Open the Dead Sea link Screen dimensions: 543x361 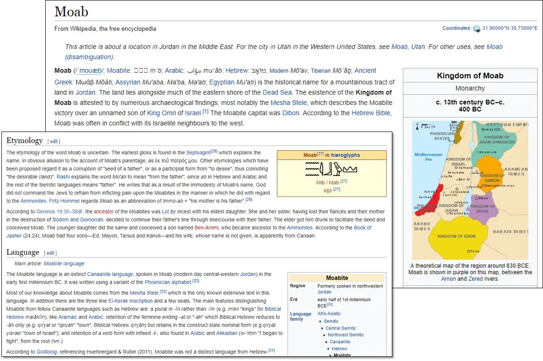click(277, 92)
